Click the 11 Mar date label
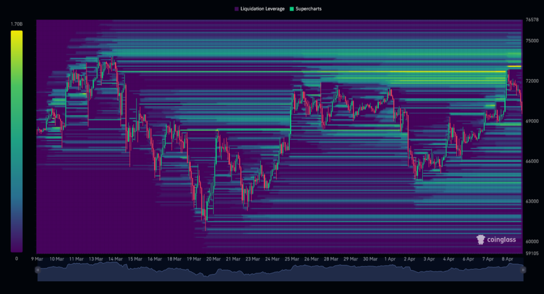544x294 pixels. coord(76,259)
